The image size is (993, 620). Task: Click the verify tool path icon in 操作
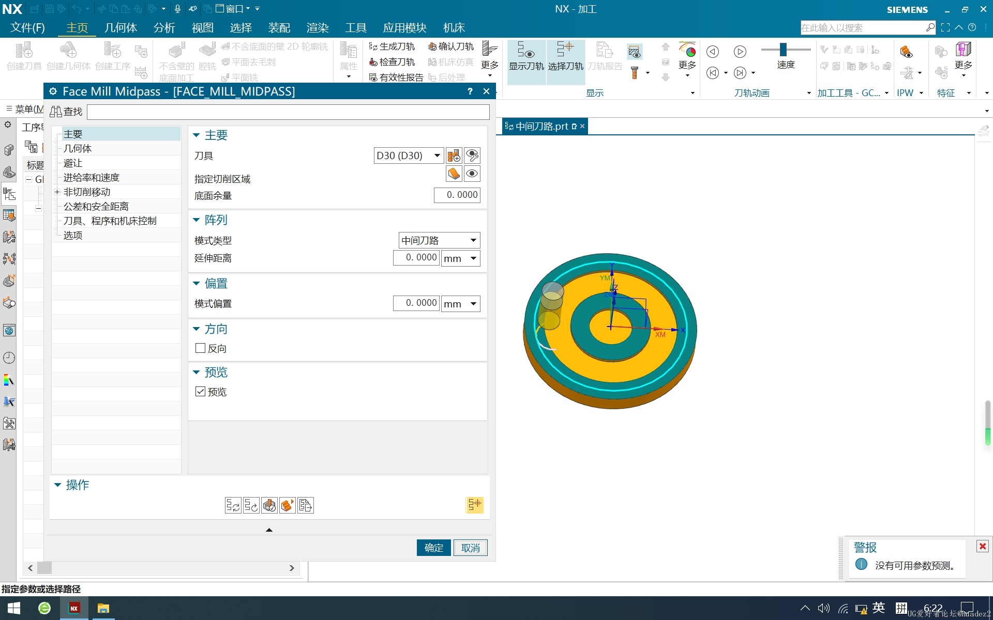tap(269, 505)
